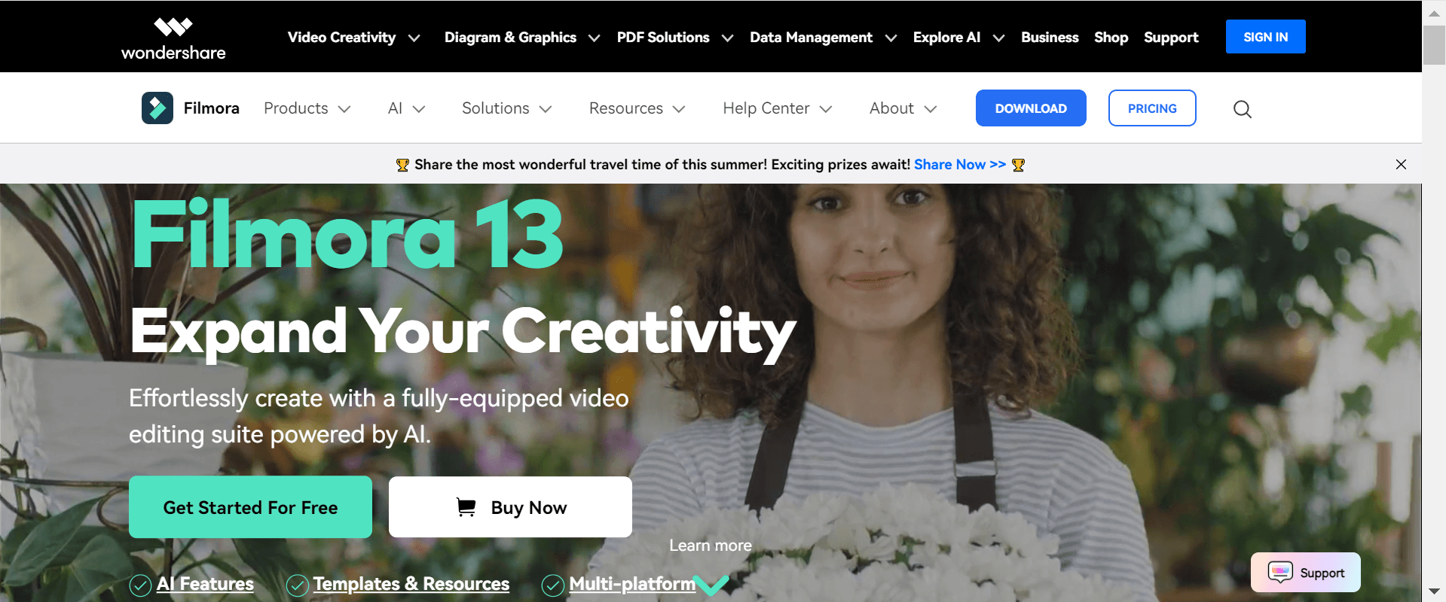Go to the Business page
The width and height of the screenshot is (1446, 602).
click(1050, 38)
